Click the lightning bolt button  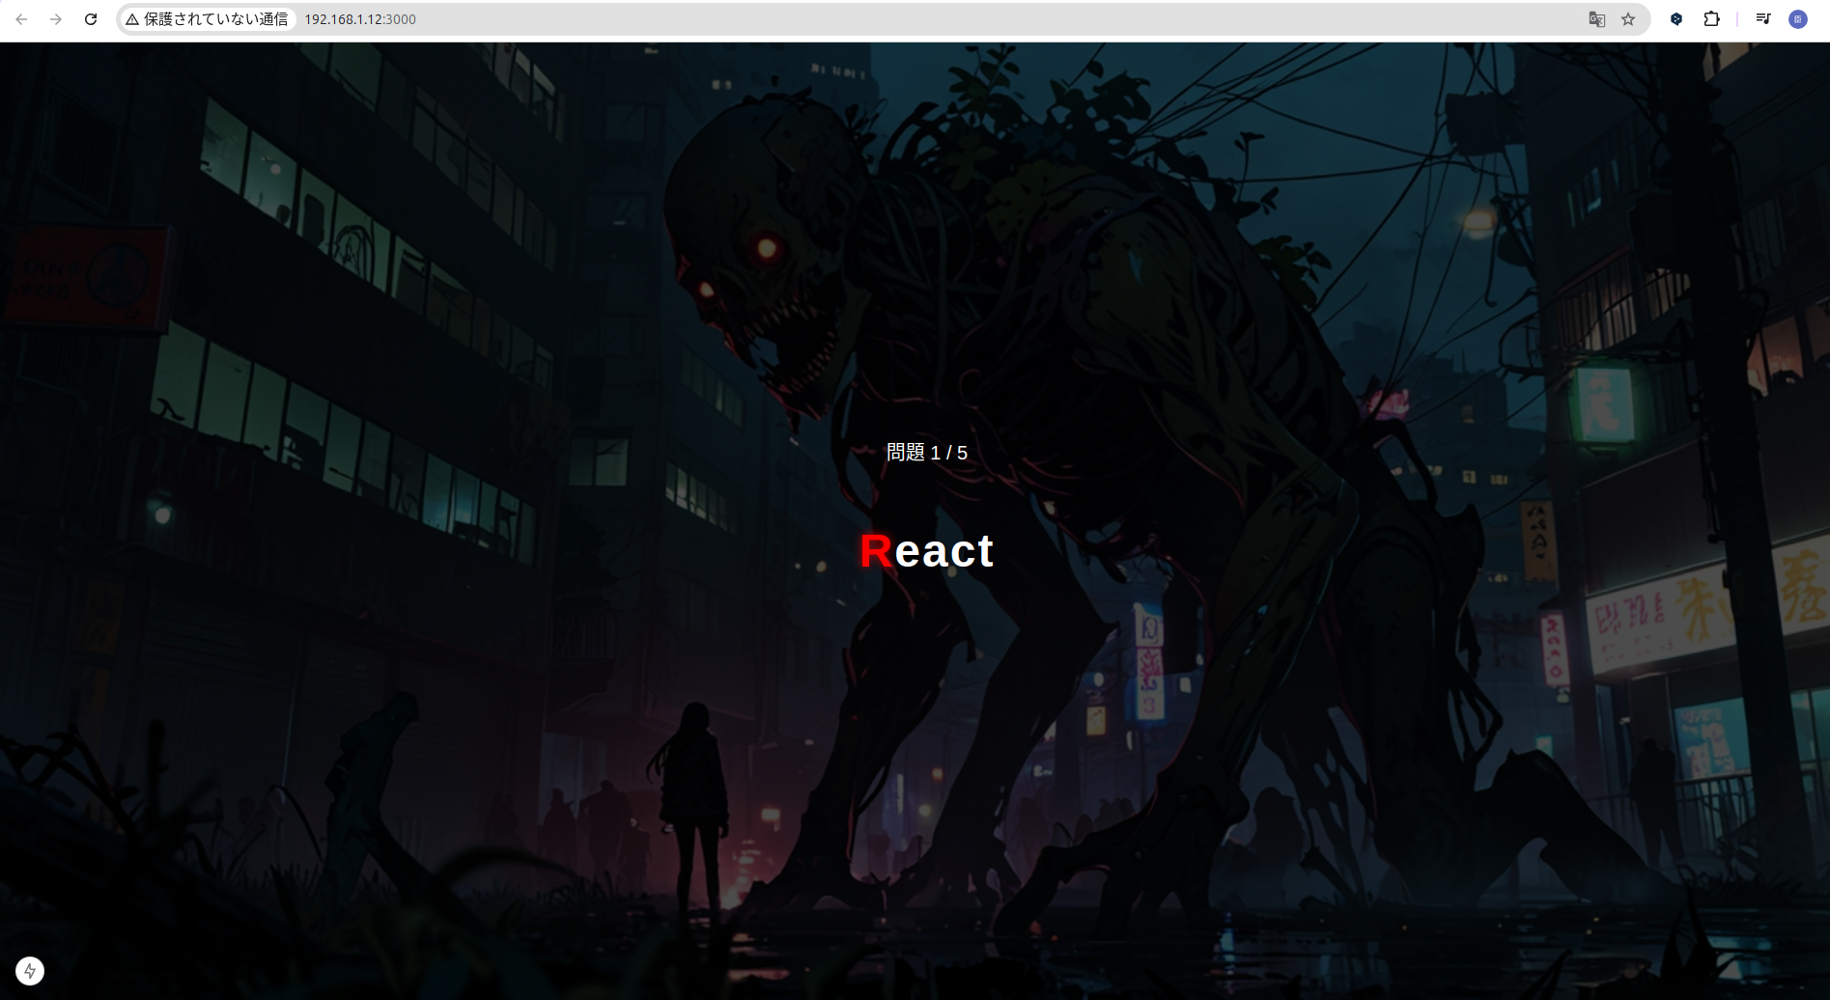pos(29,970)
